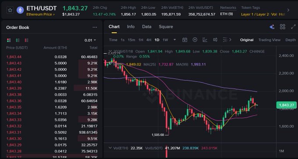The width and height of the screenshot is (298, 159).
Task: Select the 1D chart interval
Action: click(157, 40)
